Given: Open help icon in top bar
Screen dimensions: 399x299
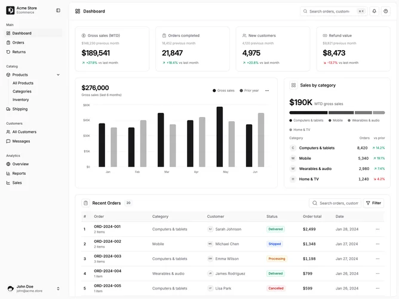Looking at the screenshot, I should pos(386,11).
